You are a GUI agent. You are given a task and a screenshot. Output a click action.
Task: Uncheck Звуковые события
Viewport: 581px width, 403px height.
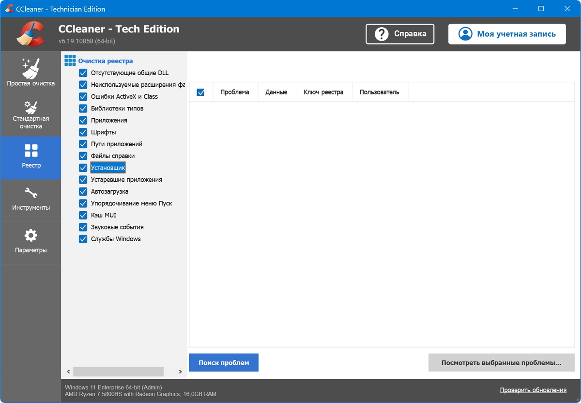tap(83, 227)
